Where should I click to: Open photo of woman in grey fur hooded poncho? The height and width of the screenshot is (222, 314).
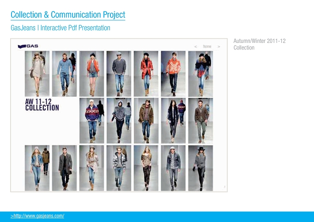click(119, 120)
